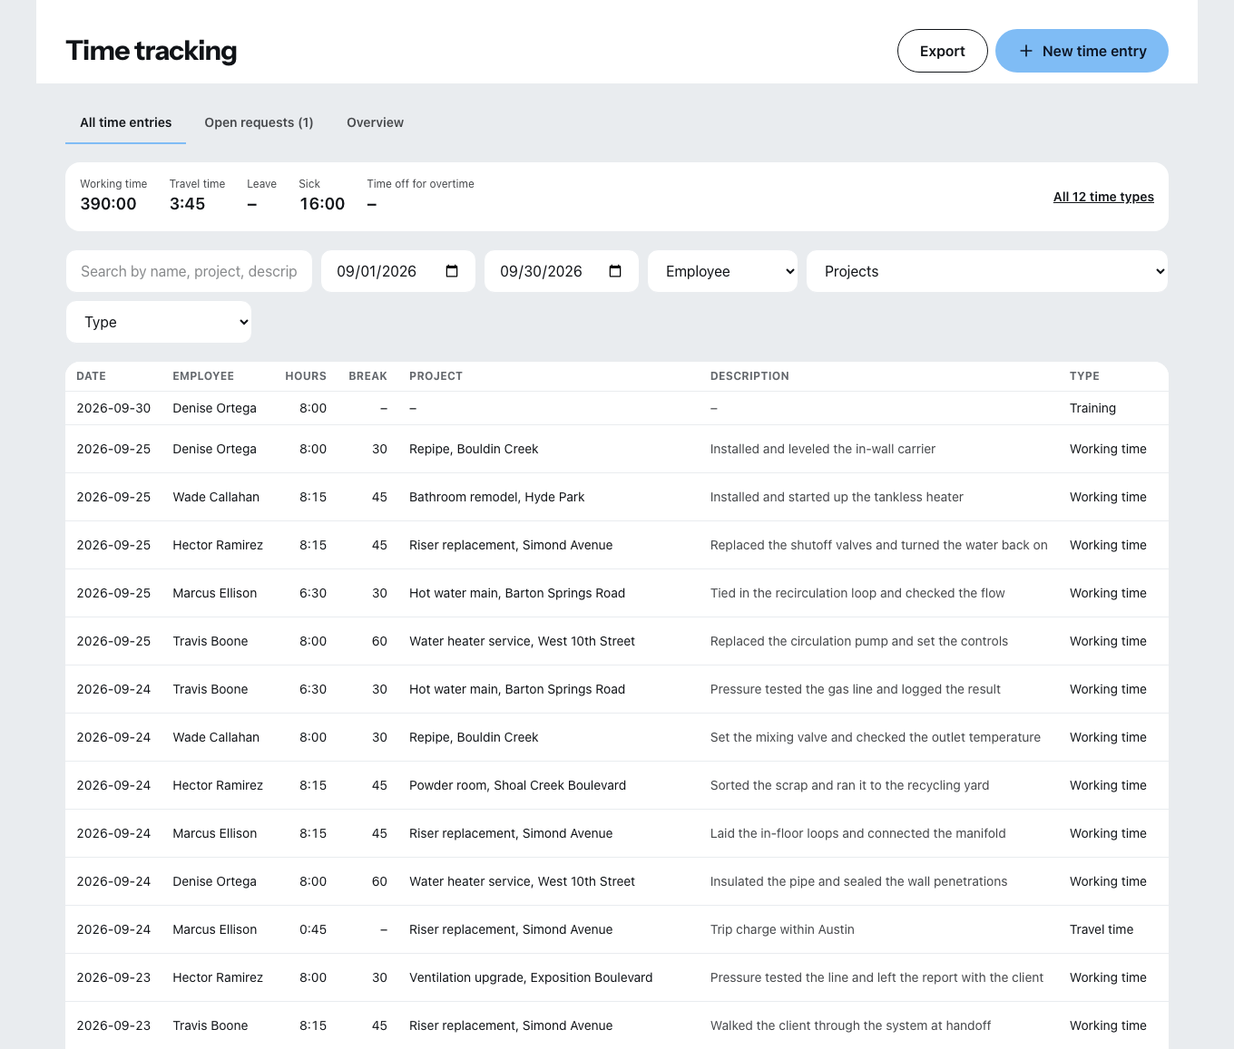Select Ventilation upgrade, Exposition Boulevard project

(531, 977)
